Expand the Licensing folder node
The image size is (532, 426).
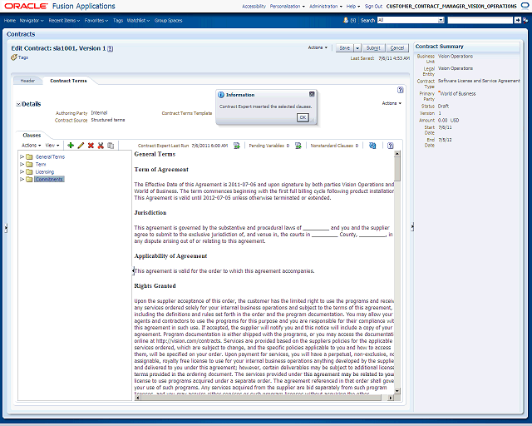tap(22, 171)
